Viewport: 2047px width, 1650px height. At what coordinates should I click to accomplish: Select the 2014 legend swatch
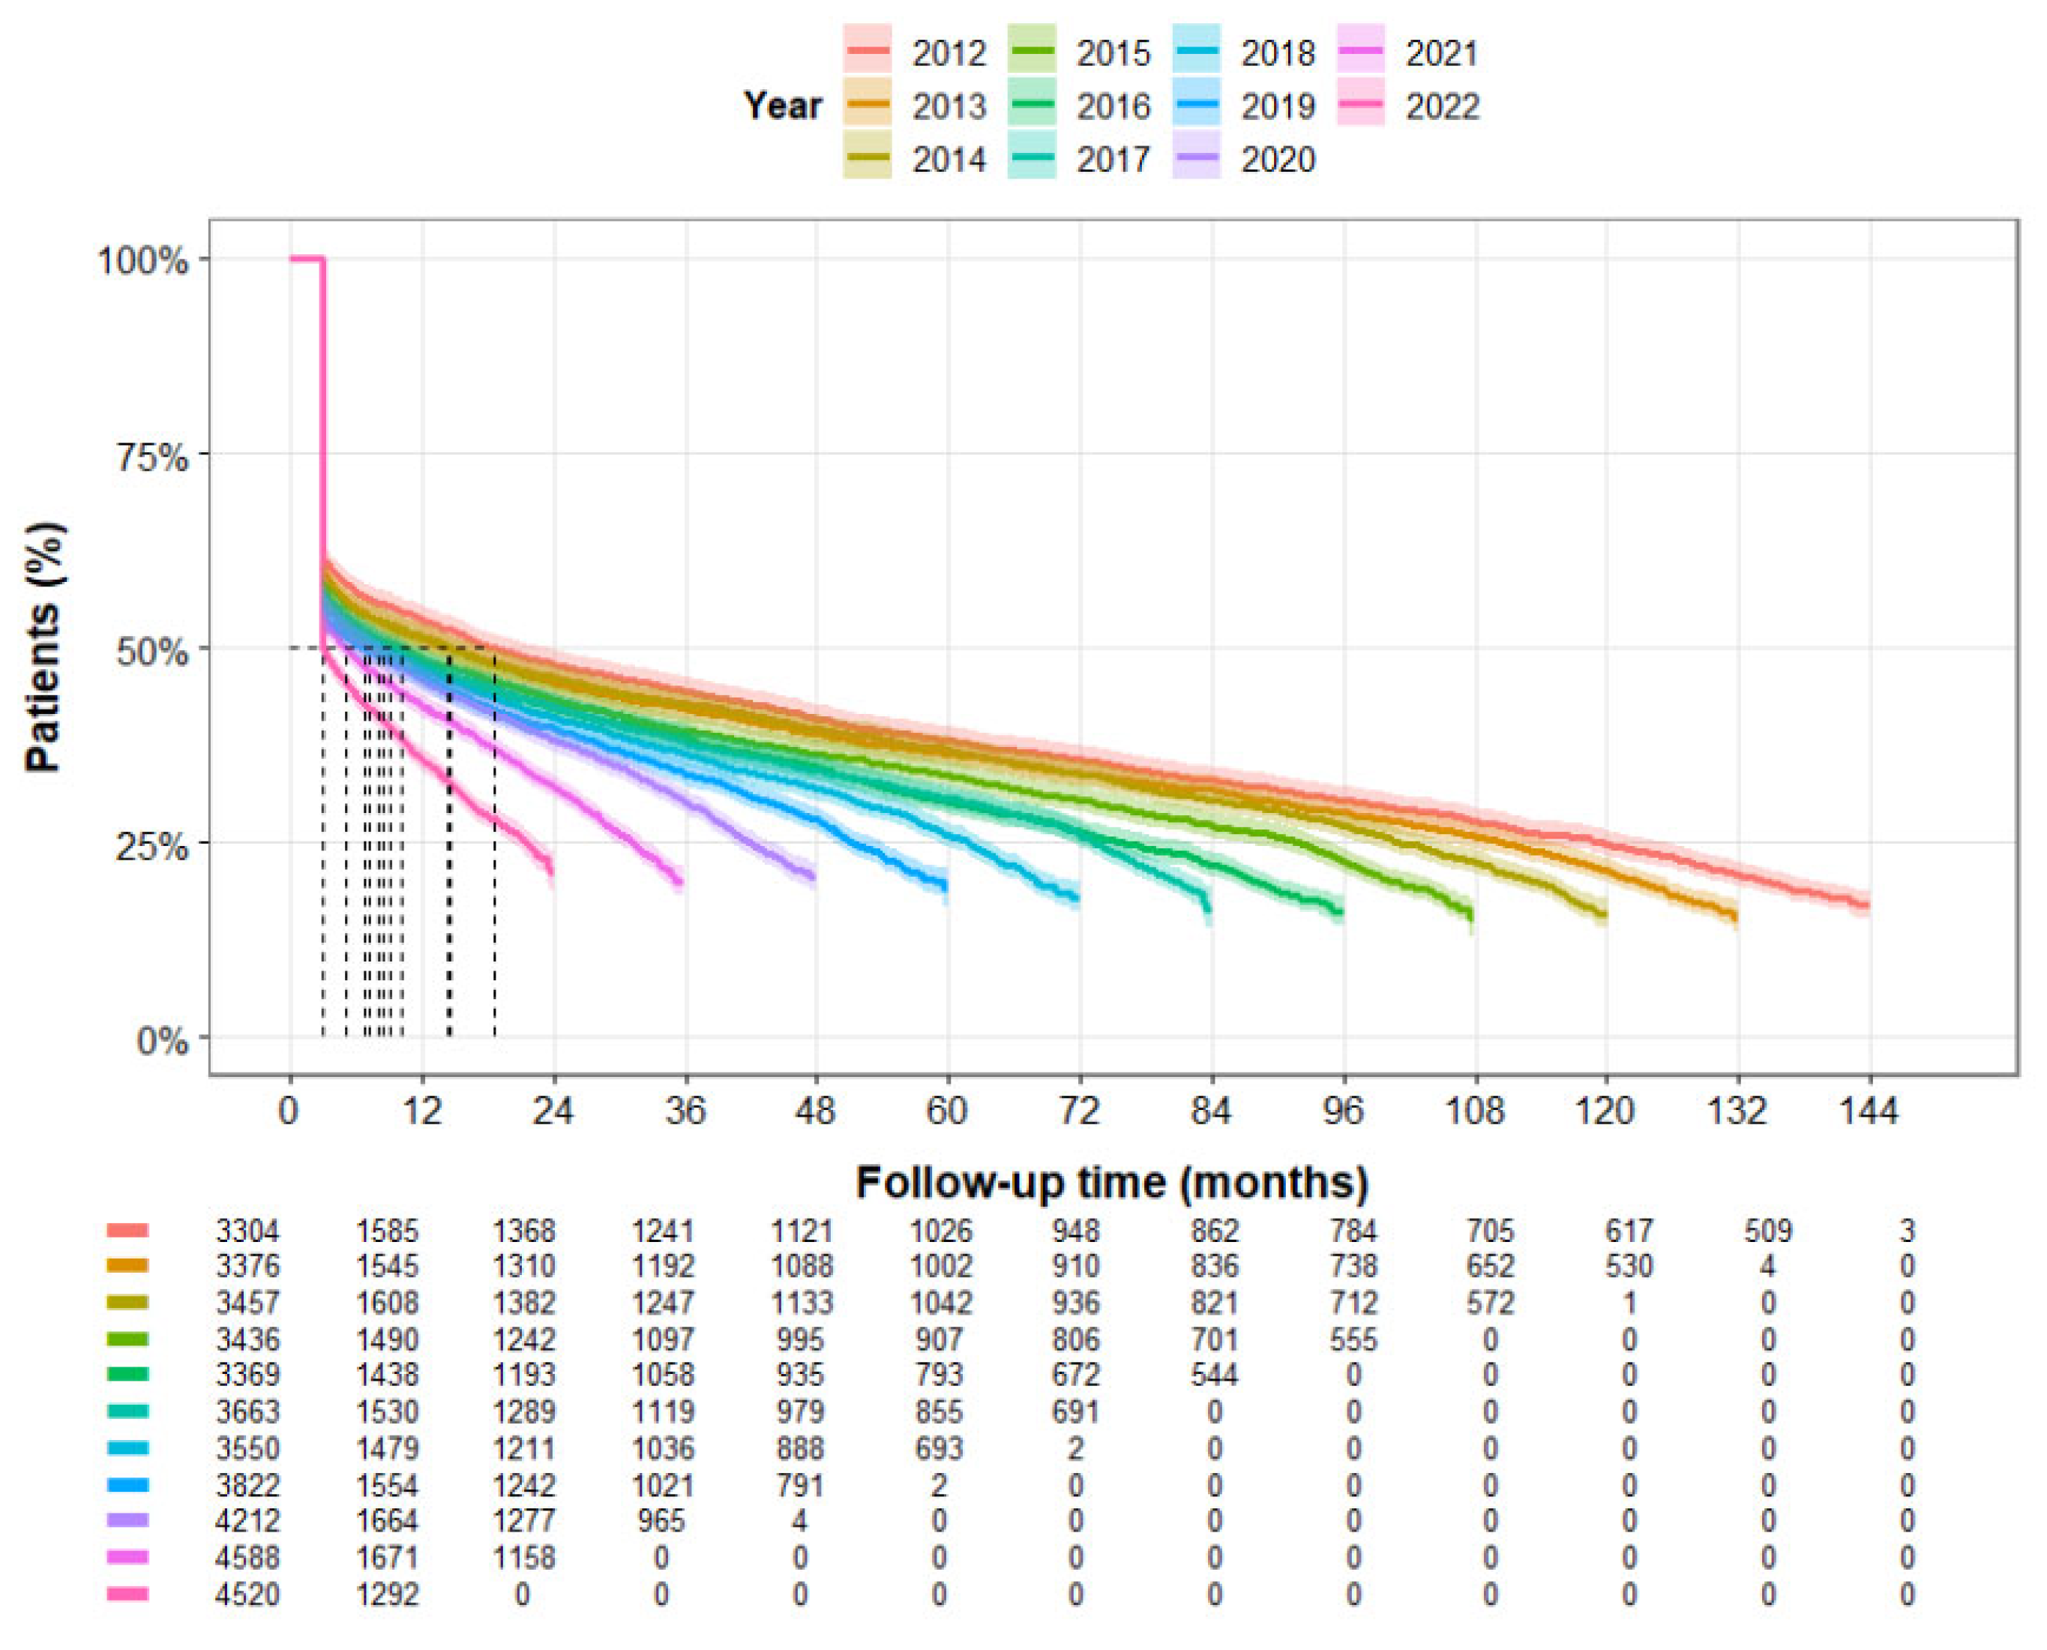point(867,157)
